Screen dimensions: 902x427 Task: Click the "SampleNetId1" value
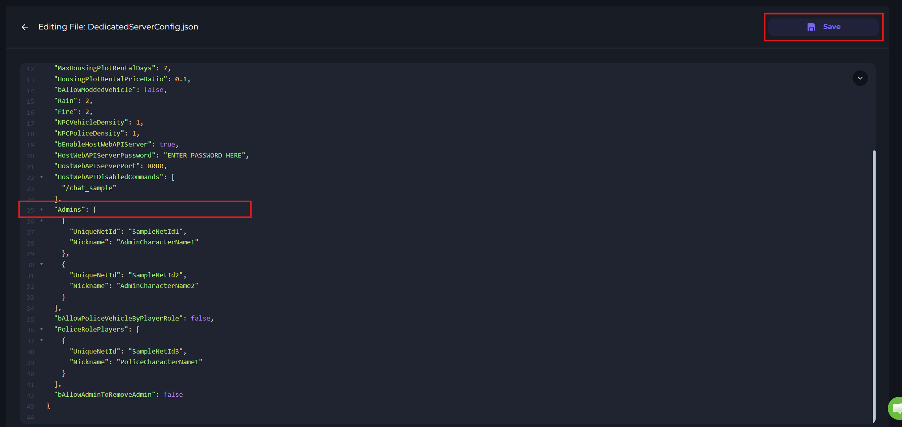click(155, 232)
